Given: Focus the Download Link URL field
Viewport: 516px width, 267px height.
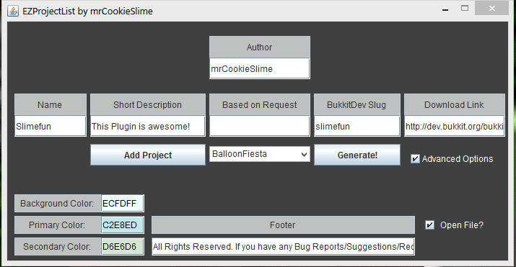Looking at the screenshot, I should pos(455,126).
